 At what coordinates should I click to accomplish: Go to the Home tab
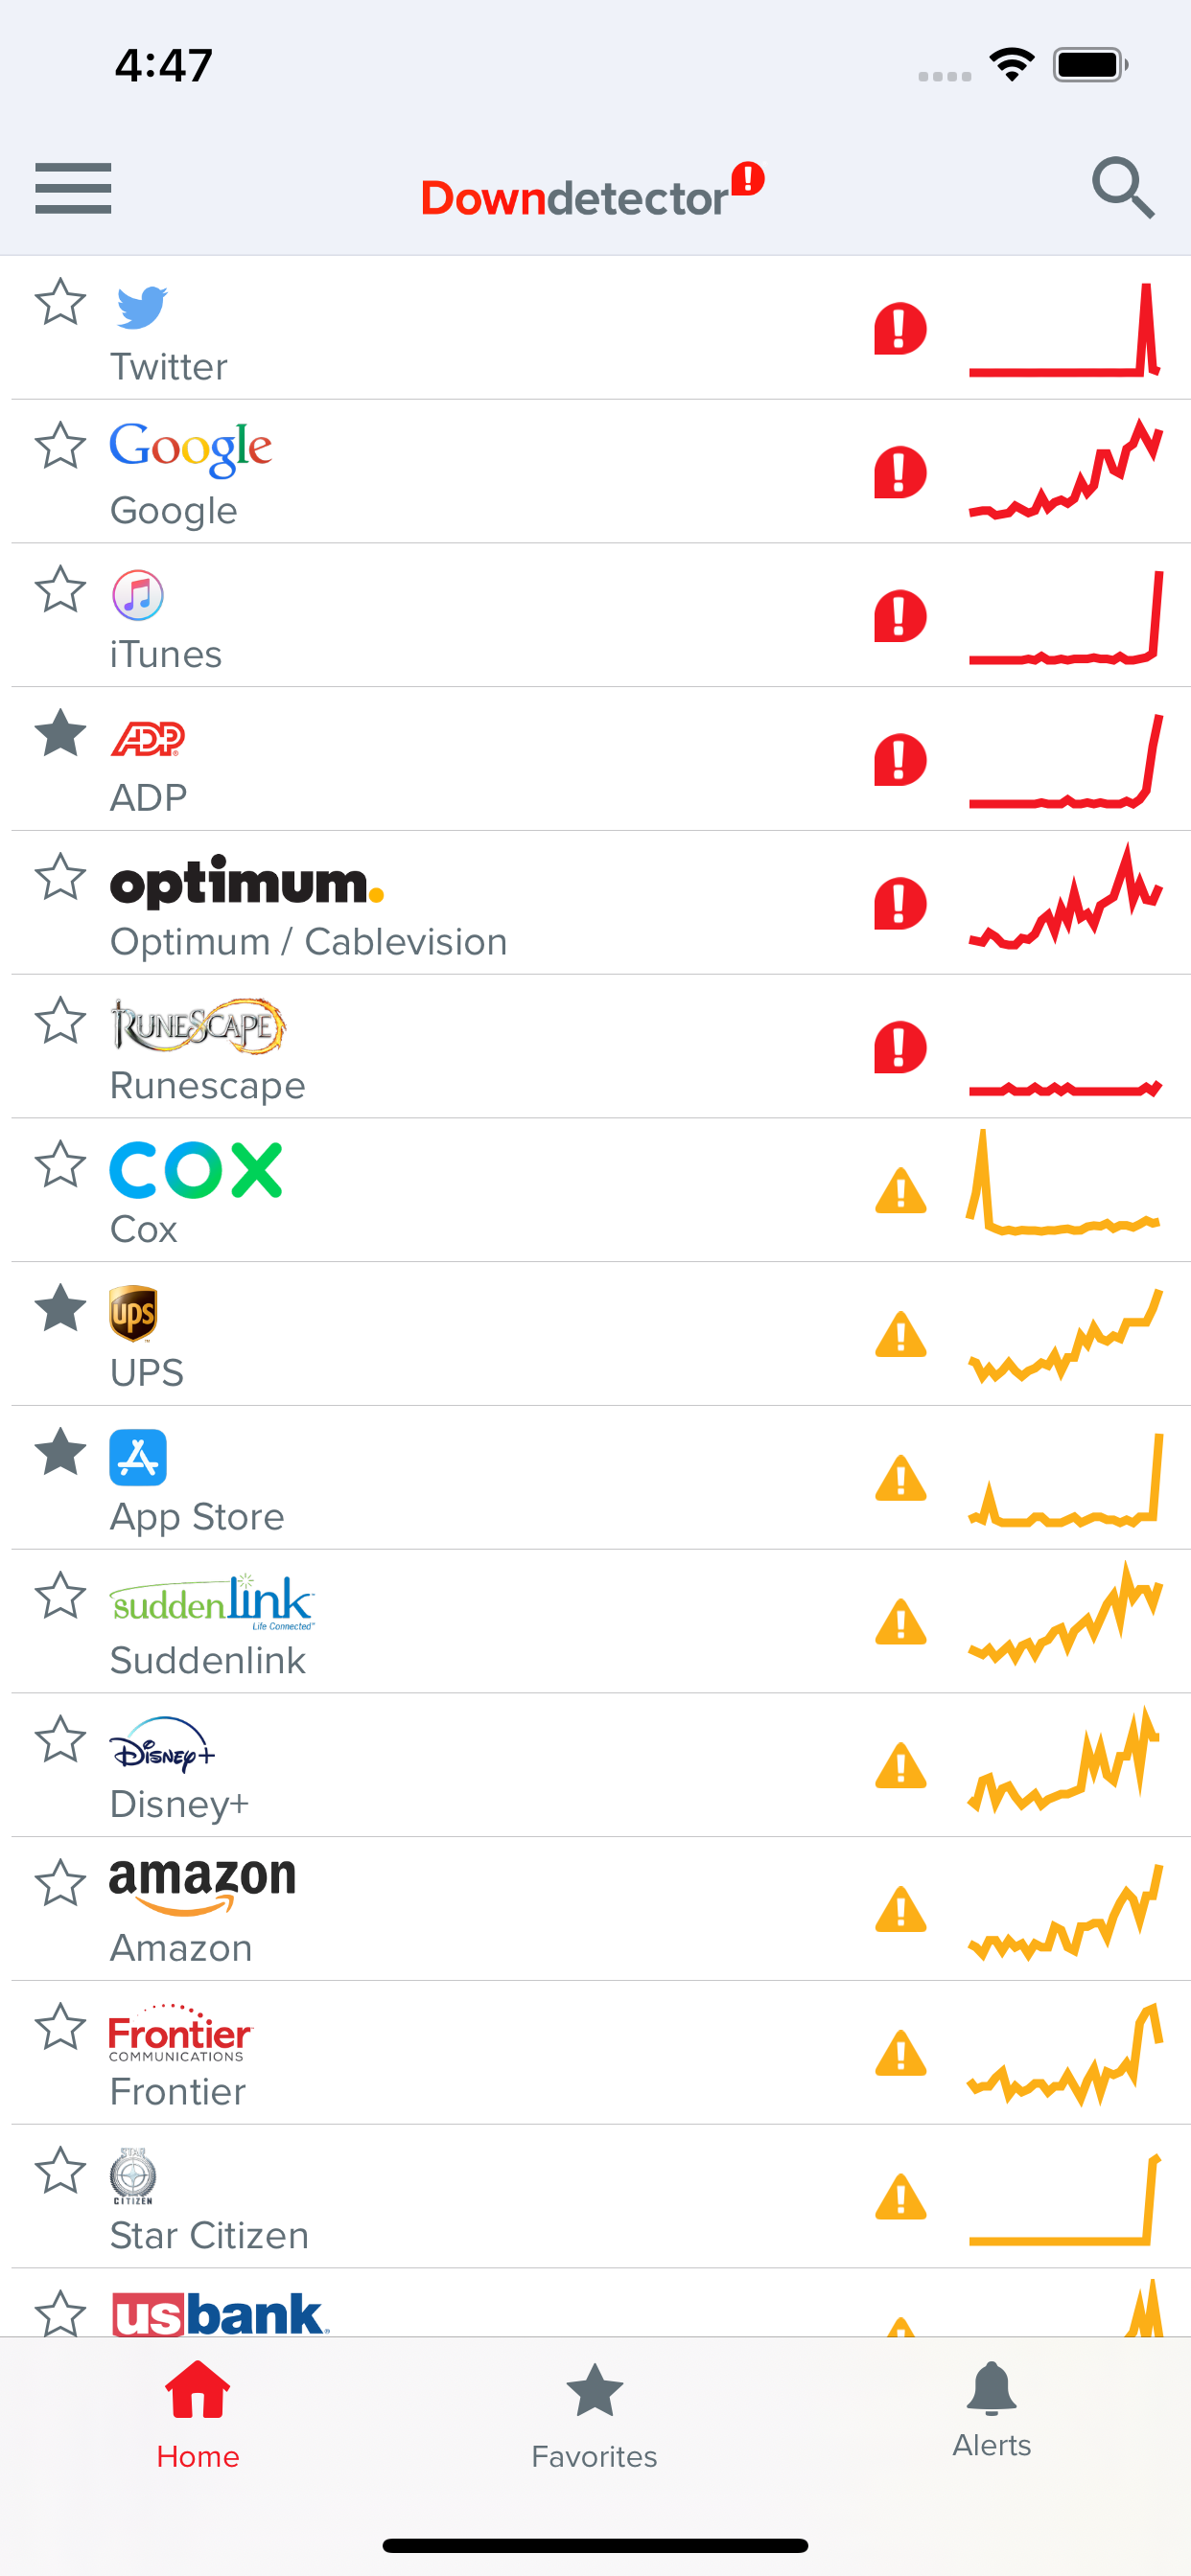198,2413
